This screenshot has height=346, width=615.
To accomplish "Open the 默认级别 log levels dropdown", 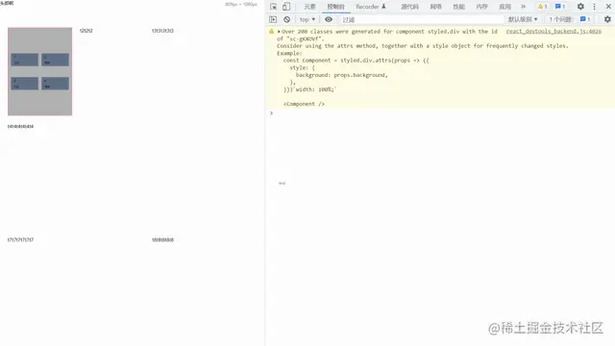I will click(x=523, y=19).
